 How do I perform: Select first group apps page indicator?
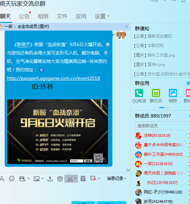[162, 107]
